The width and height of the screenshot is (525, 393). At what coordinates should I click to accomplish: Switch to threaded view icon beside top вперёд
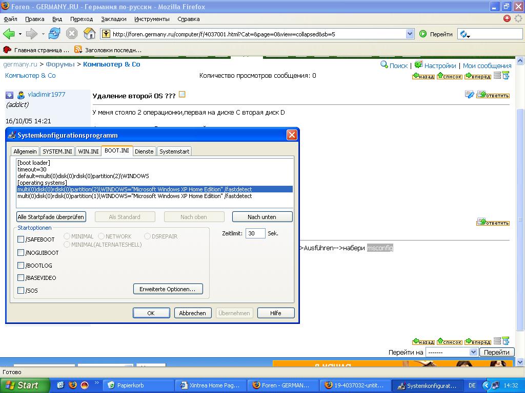point(506,76)
